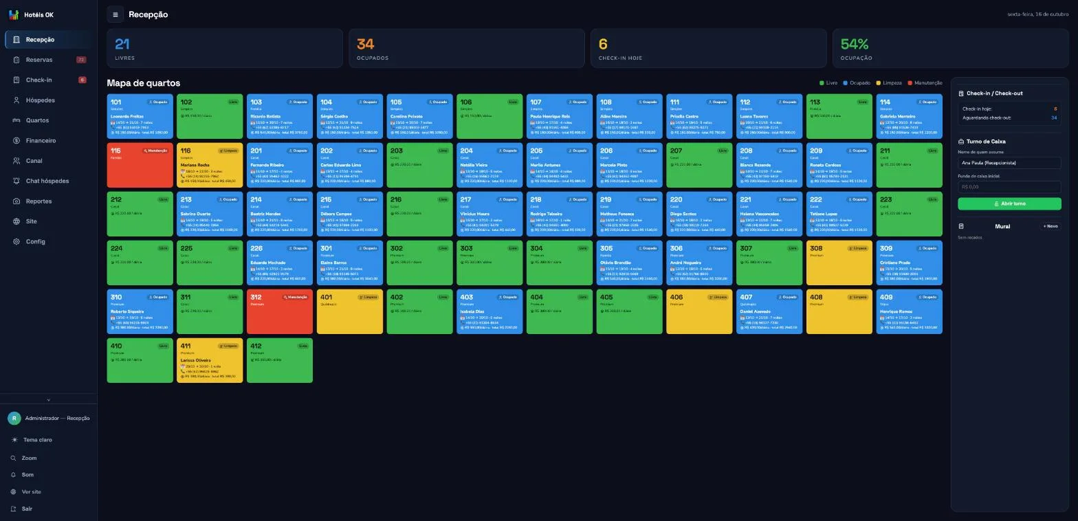Select maintenance room 115 card

[x=140, y=165]
